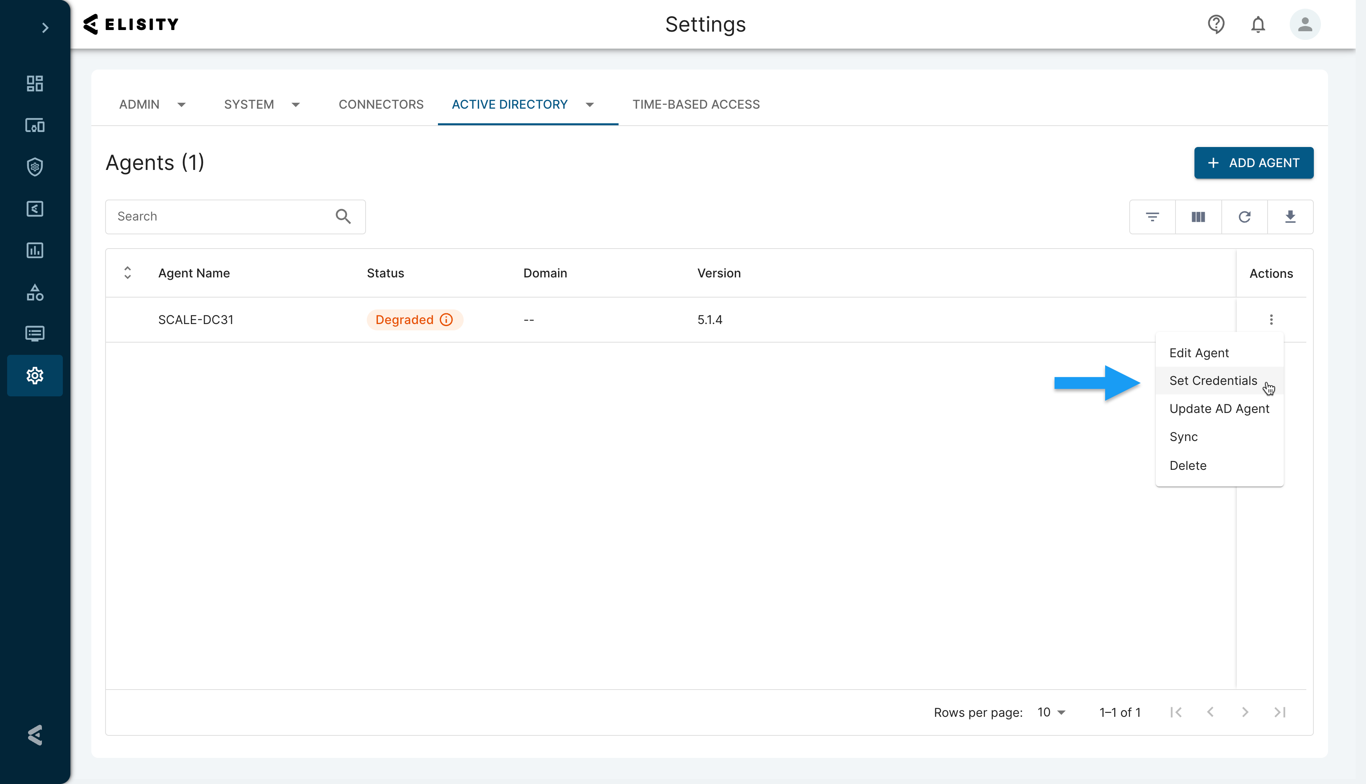Screen dimensions: 1366x784
Task: Open the boxed arrow icon in sidebar
Action: (35, 209)
